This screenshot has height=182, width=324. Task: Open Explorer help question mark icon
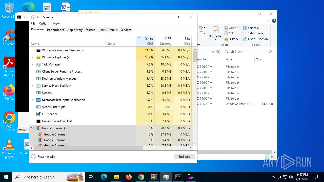coord(274,21)
